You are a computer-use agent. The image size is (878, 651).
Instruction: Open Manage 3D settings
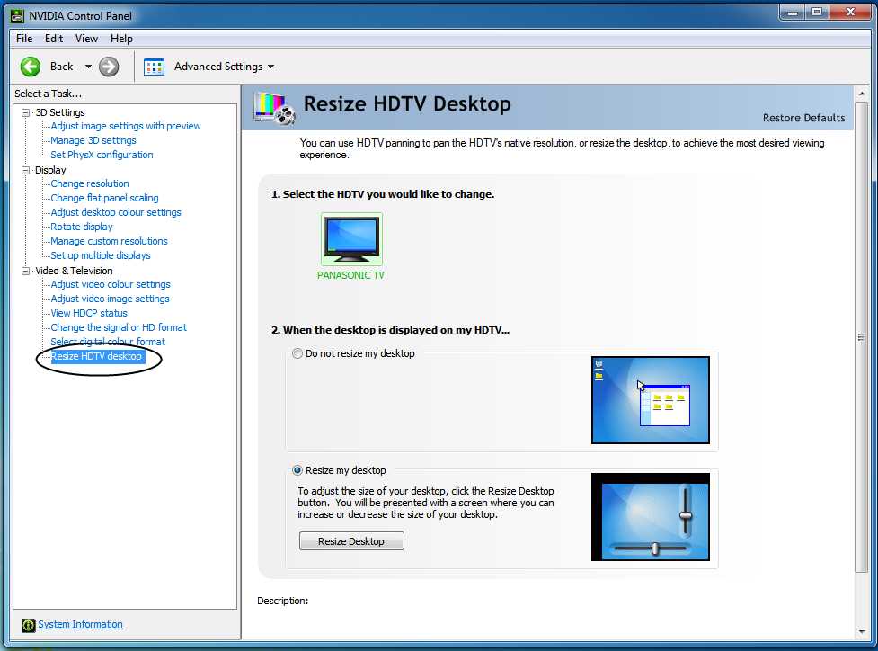click(x=93, y=140)
